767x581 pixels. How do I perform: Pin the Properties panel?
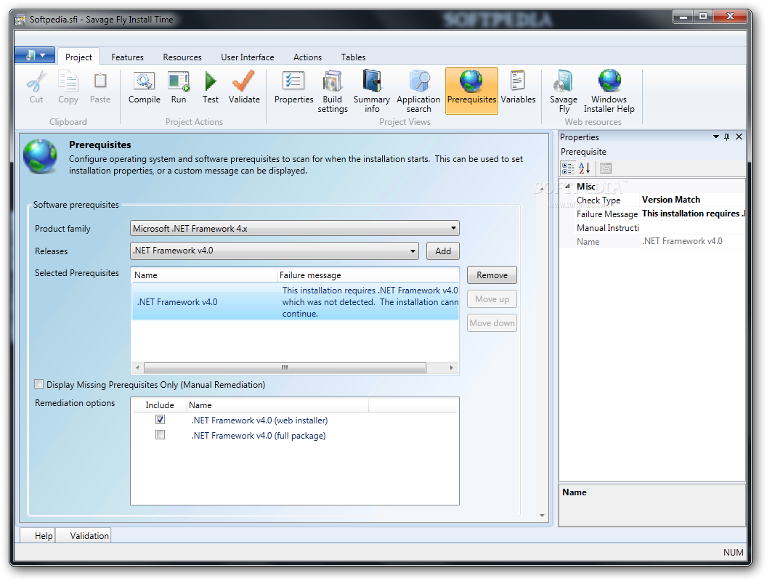pyautogui.click(x=726, y=137)
